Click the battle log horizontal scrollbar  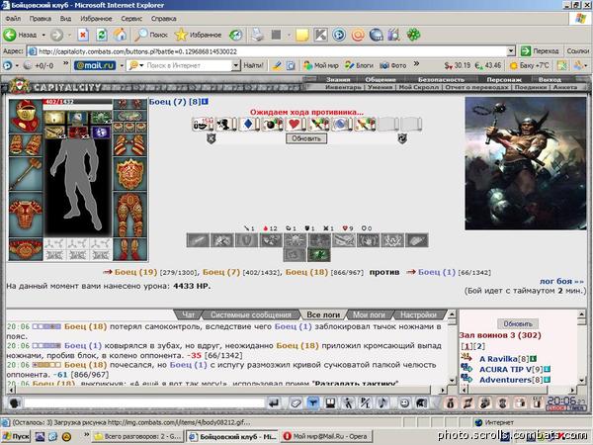226,390
